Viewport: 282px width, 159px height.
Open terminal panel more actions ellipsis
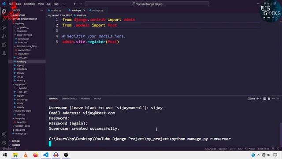point(274,98)
